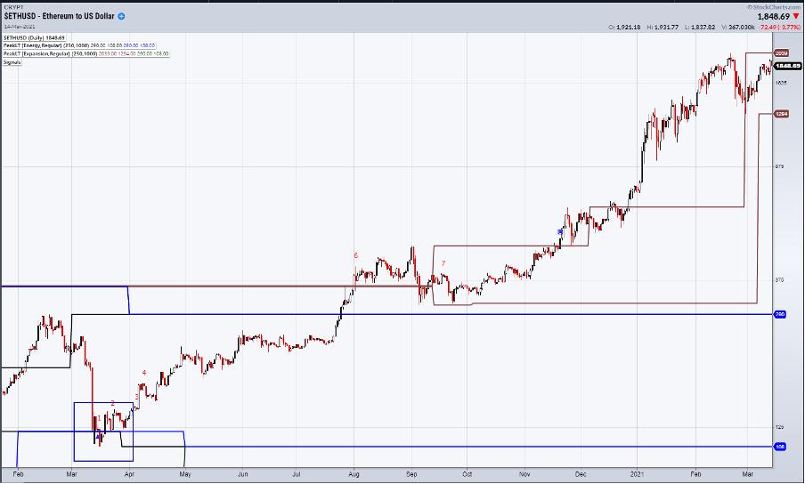Click the CRYPT category label

(13, 7)
